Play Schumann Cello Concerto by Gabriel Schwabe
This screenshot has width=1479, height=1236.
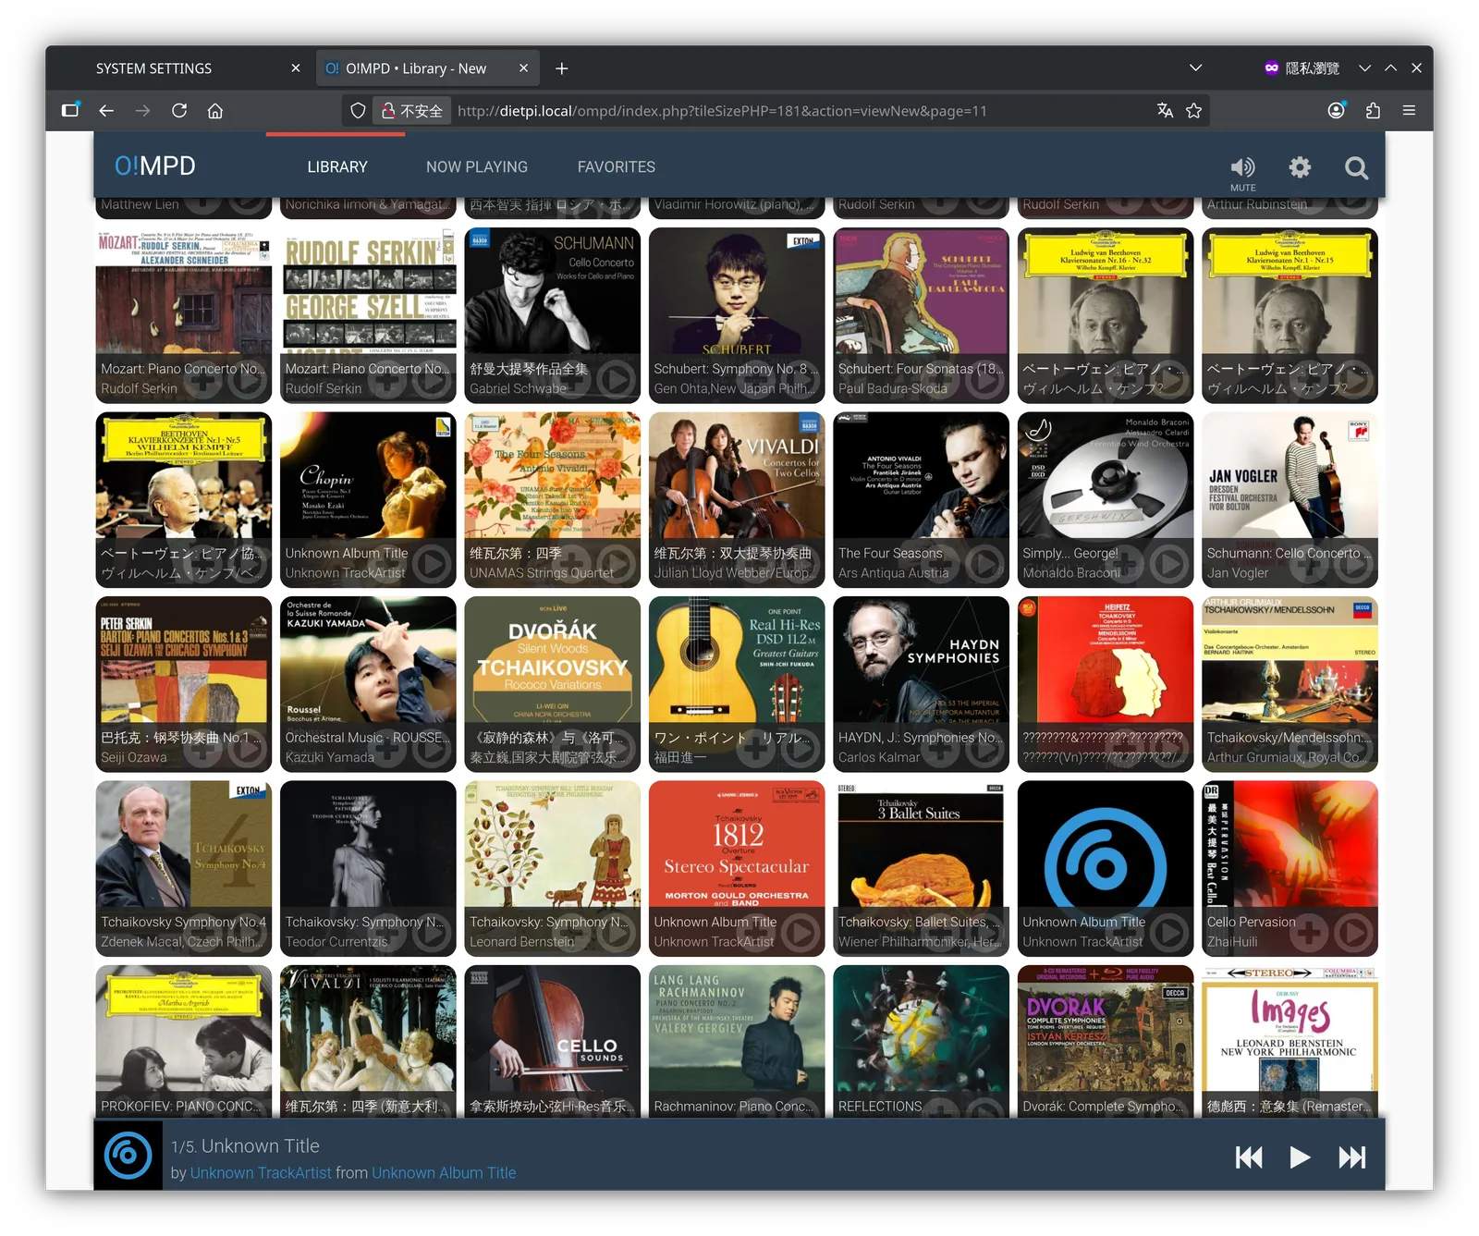pos(616,379)
